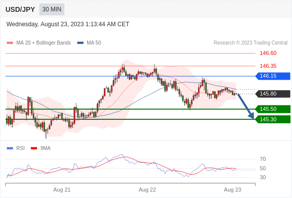This screenshot has height=198, width=292.
Task: Toggle the MA 50 legend entry
Action: pos(89,43)
